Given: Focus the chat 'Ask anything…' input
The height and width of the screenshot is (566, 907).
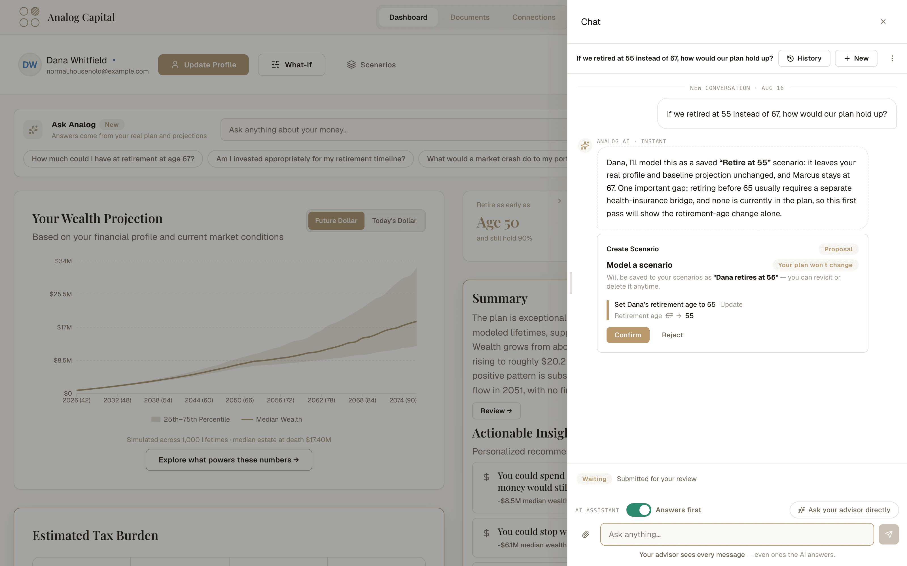Looking at the screenshot, I should [737, 534].
